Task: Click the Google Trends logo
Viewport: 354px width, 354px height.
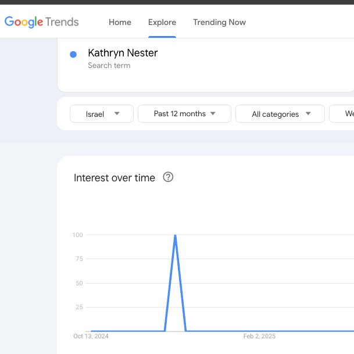Action: 41,22
